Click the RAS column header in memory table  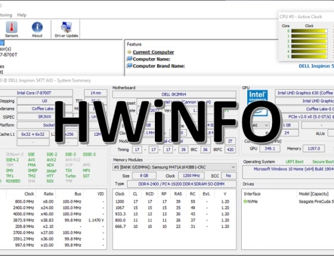pos(178,194)
